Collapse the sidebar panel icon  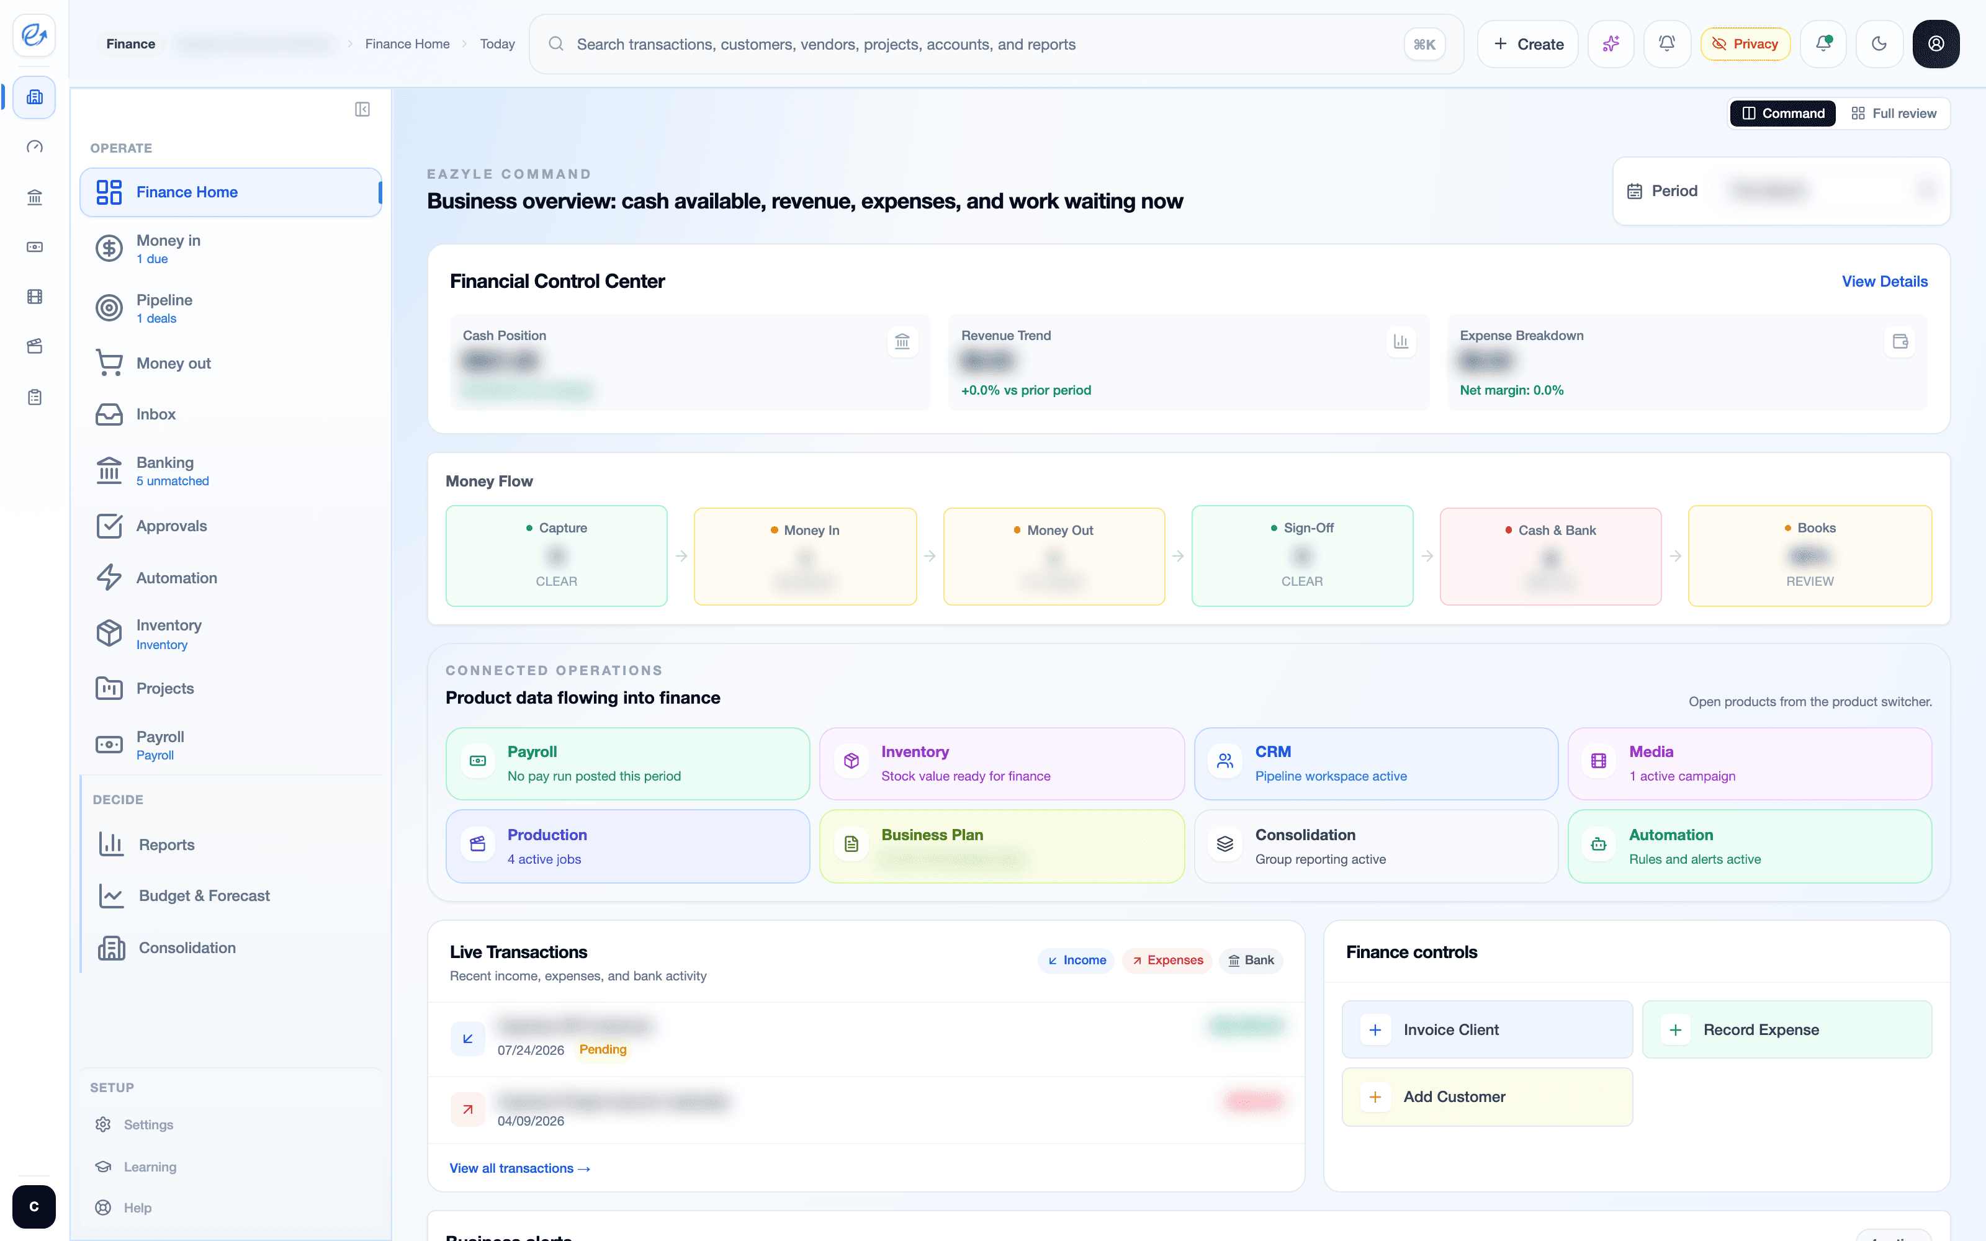[362, 109]
